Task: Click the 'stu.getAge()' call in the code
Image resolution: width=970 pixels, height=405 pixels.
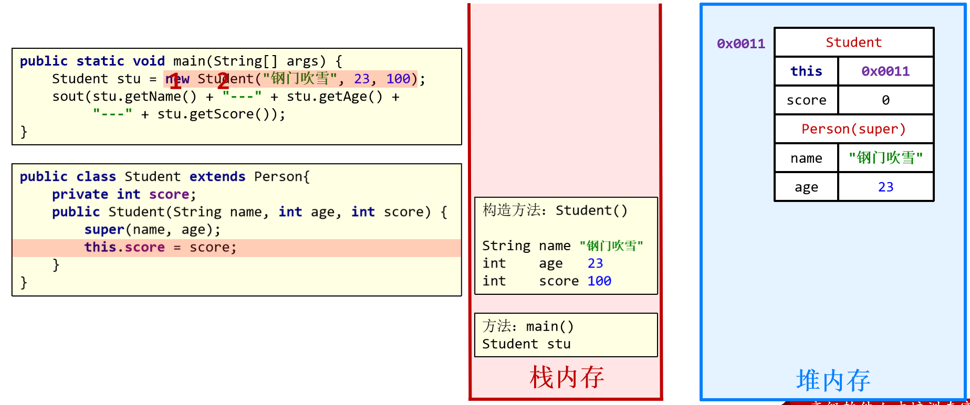Action: [x=335, y=97]
